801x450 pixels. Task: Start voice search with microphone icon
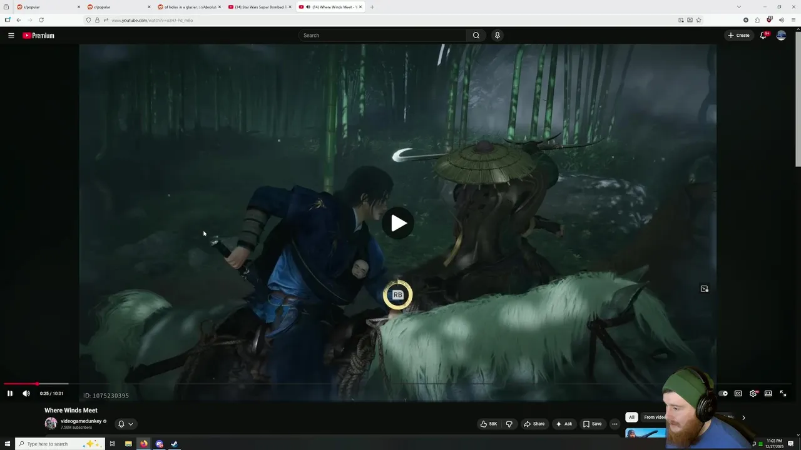click(x=497, y=36)
